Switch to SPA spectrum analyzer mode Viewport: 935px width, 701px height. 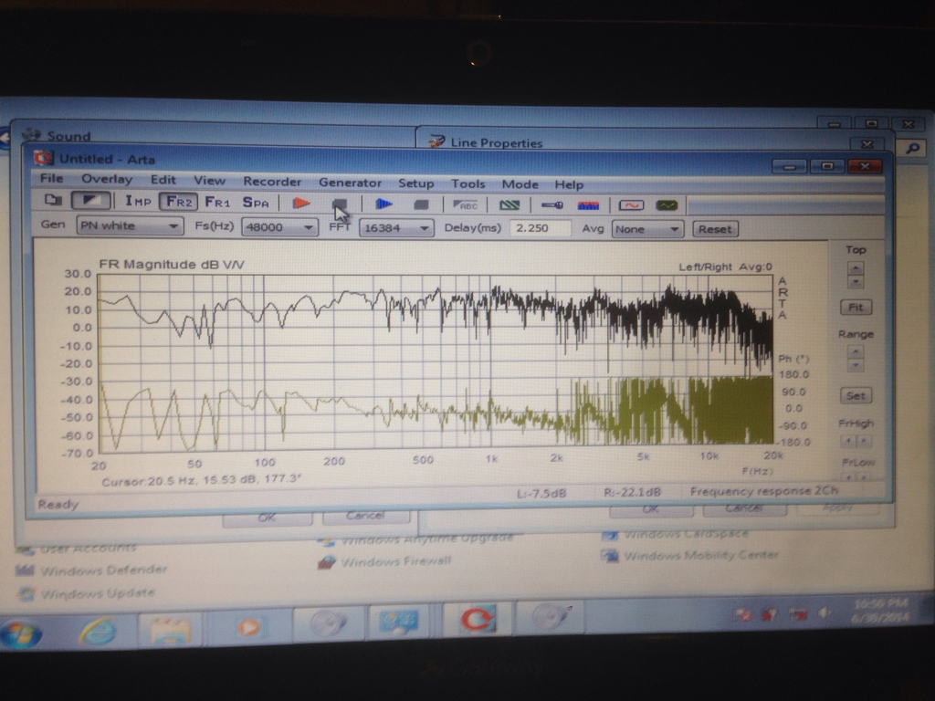click(256, 203)
